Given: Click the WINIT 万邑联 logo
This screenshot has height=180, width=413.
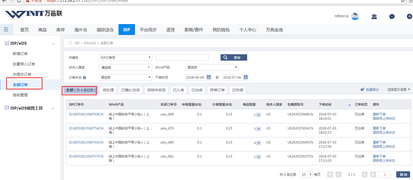Looking at the screenshot, I should (34, 14).
